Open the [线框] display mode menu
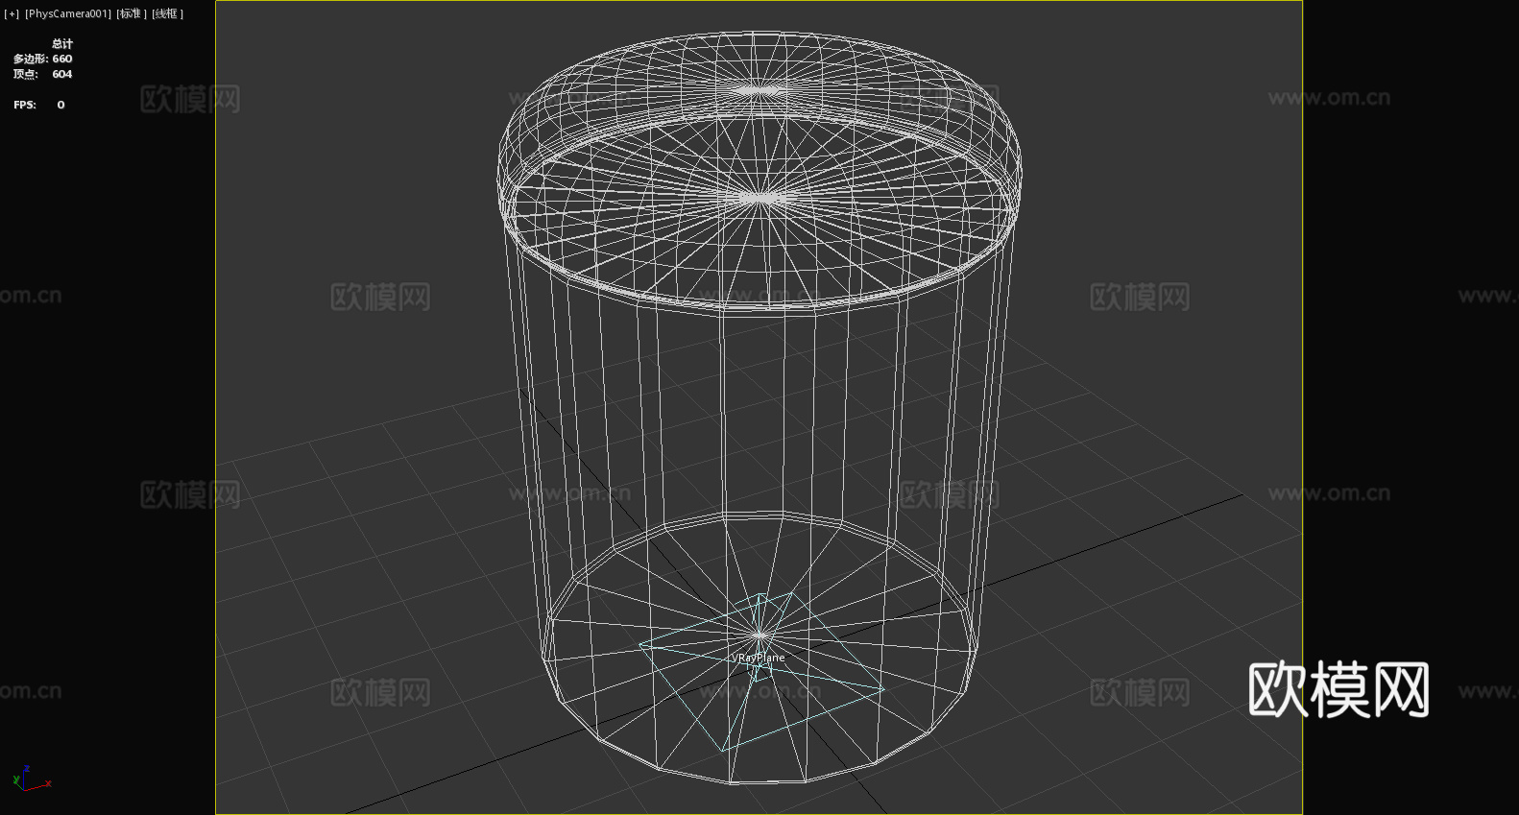The width and height of the screenshot is (1519, 815). [x=167, y=14]
